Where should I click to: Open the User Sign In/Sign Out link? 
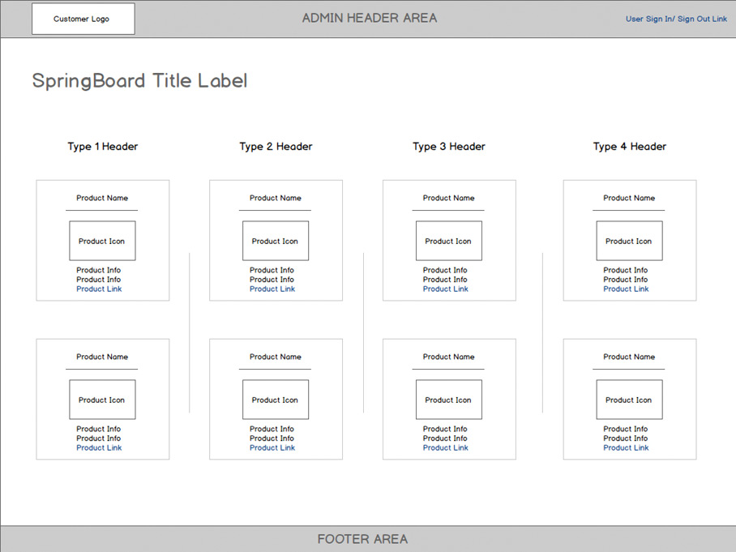(x=676, y=19)
